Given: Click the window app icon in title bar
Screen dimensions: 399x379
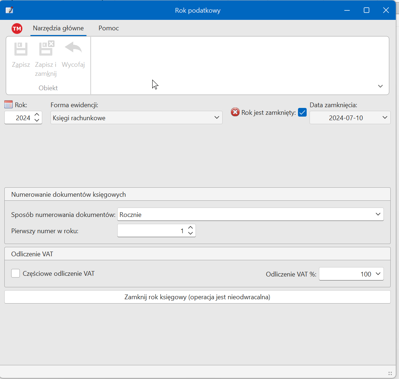Looking at the screenshot, I should tap(9, 10).
